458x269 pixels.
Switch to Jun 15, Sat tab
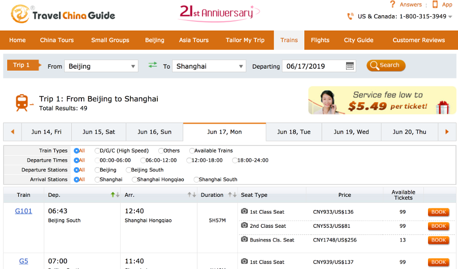click(99, 132)
